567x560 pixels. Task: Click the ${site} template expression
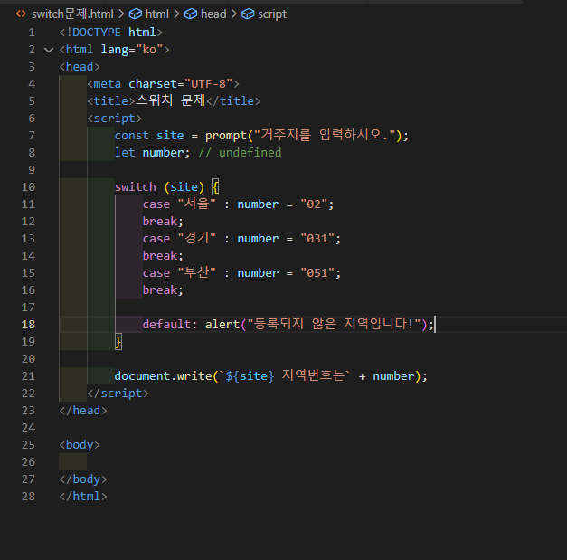tap(250, 376)
